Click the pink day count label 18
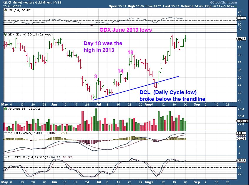249x185 pixels. click(130, 52)
